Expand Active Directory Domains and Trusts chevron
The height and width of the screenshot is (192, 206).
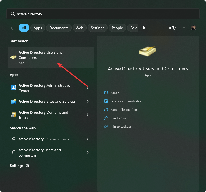coord(88,115)
